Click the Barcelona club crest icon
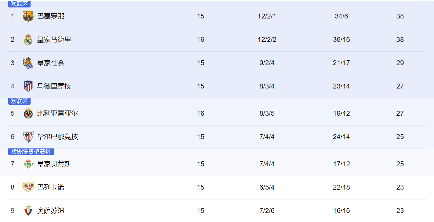Screen dimensions: 434x222 coord(28,16)
